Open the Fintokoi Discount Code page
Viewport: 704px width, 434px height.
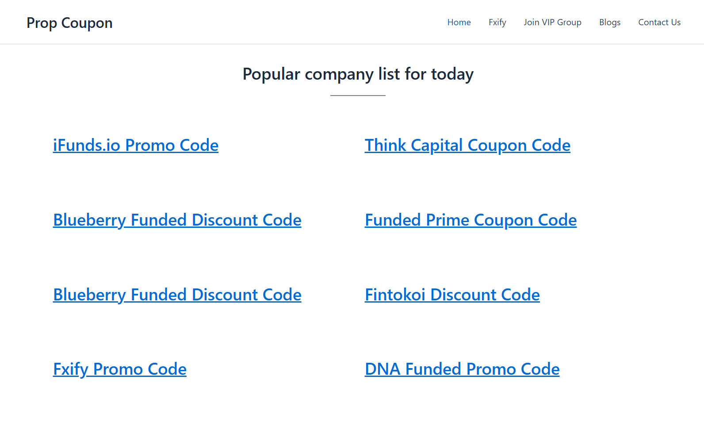pos(451,295)
